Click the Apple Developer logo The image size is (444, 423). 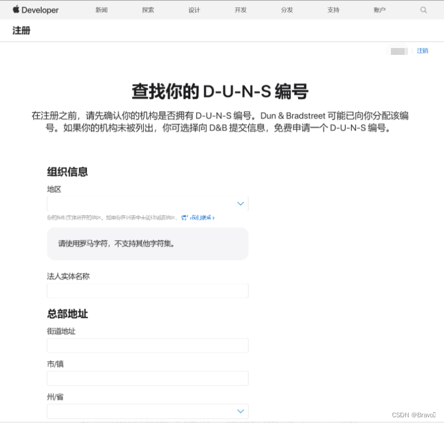click(35, 10)
